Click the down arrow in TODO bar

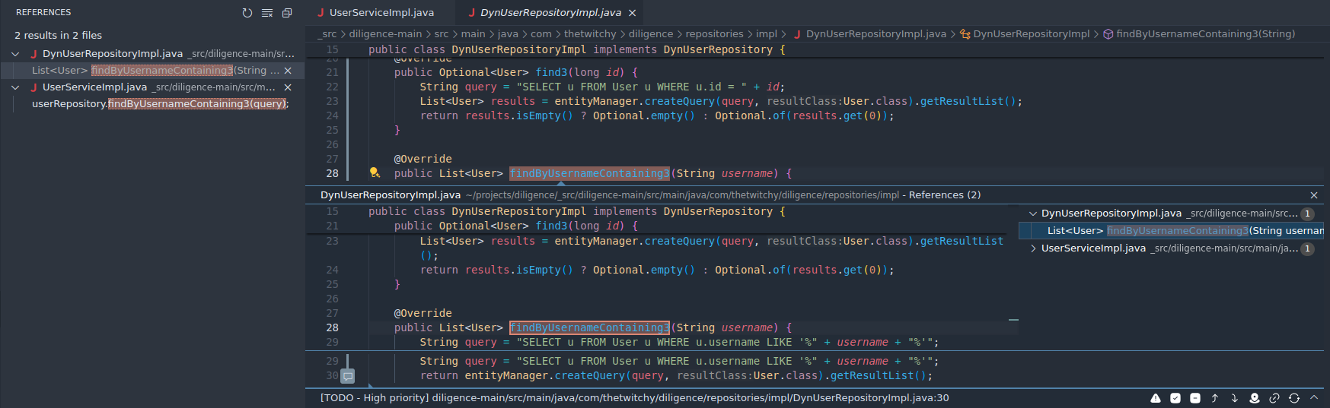1234,398
